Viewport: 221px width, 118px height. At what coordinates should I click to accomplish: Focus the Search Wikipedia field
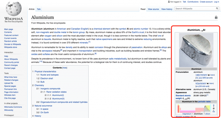click(x=195, y=9)
